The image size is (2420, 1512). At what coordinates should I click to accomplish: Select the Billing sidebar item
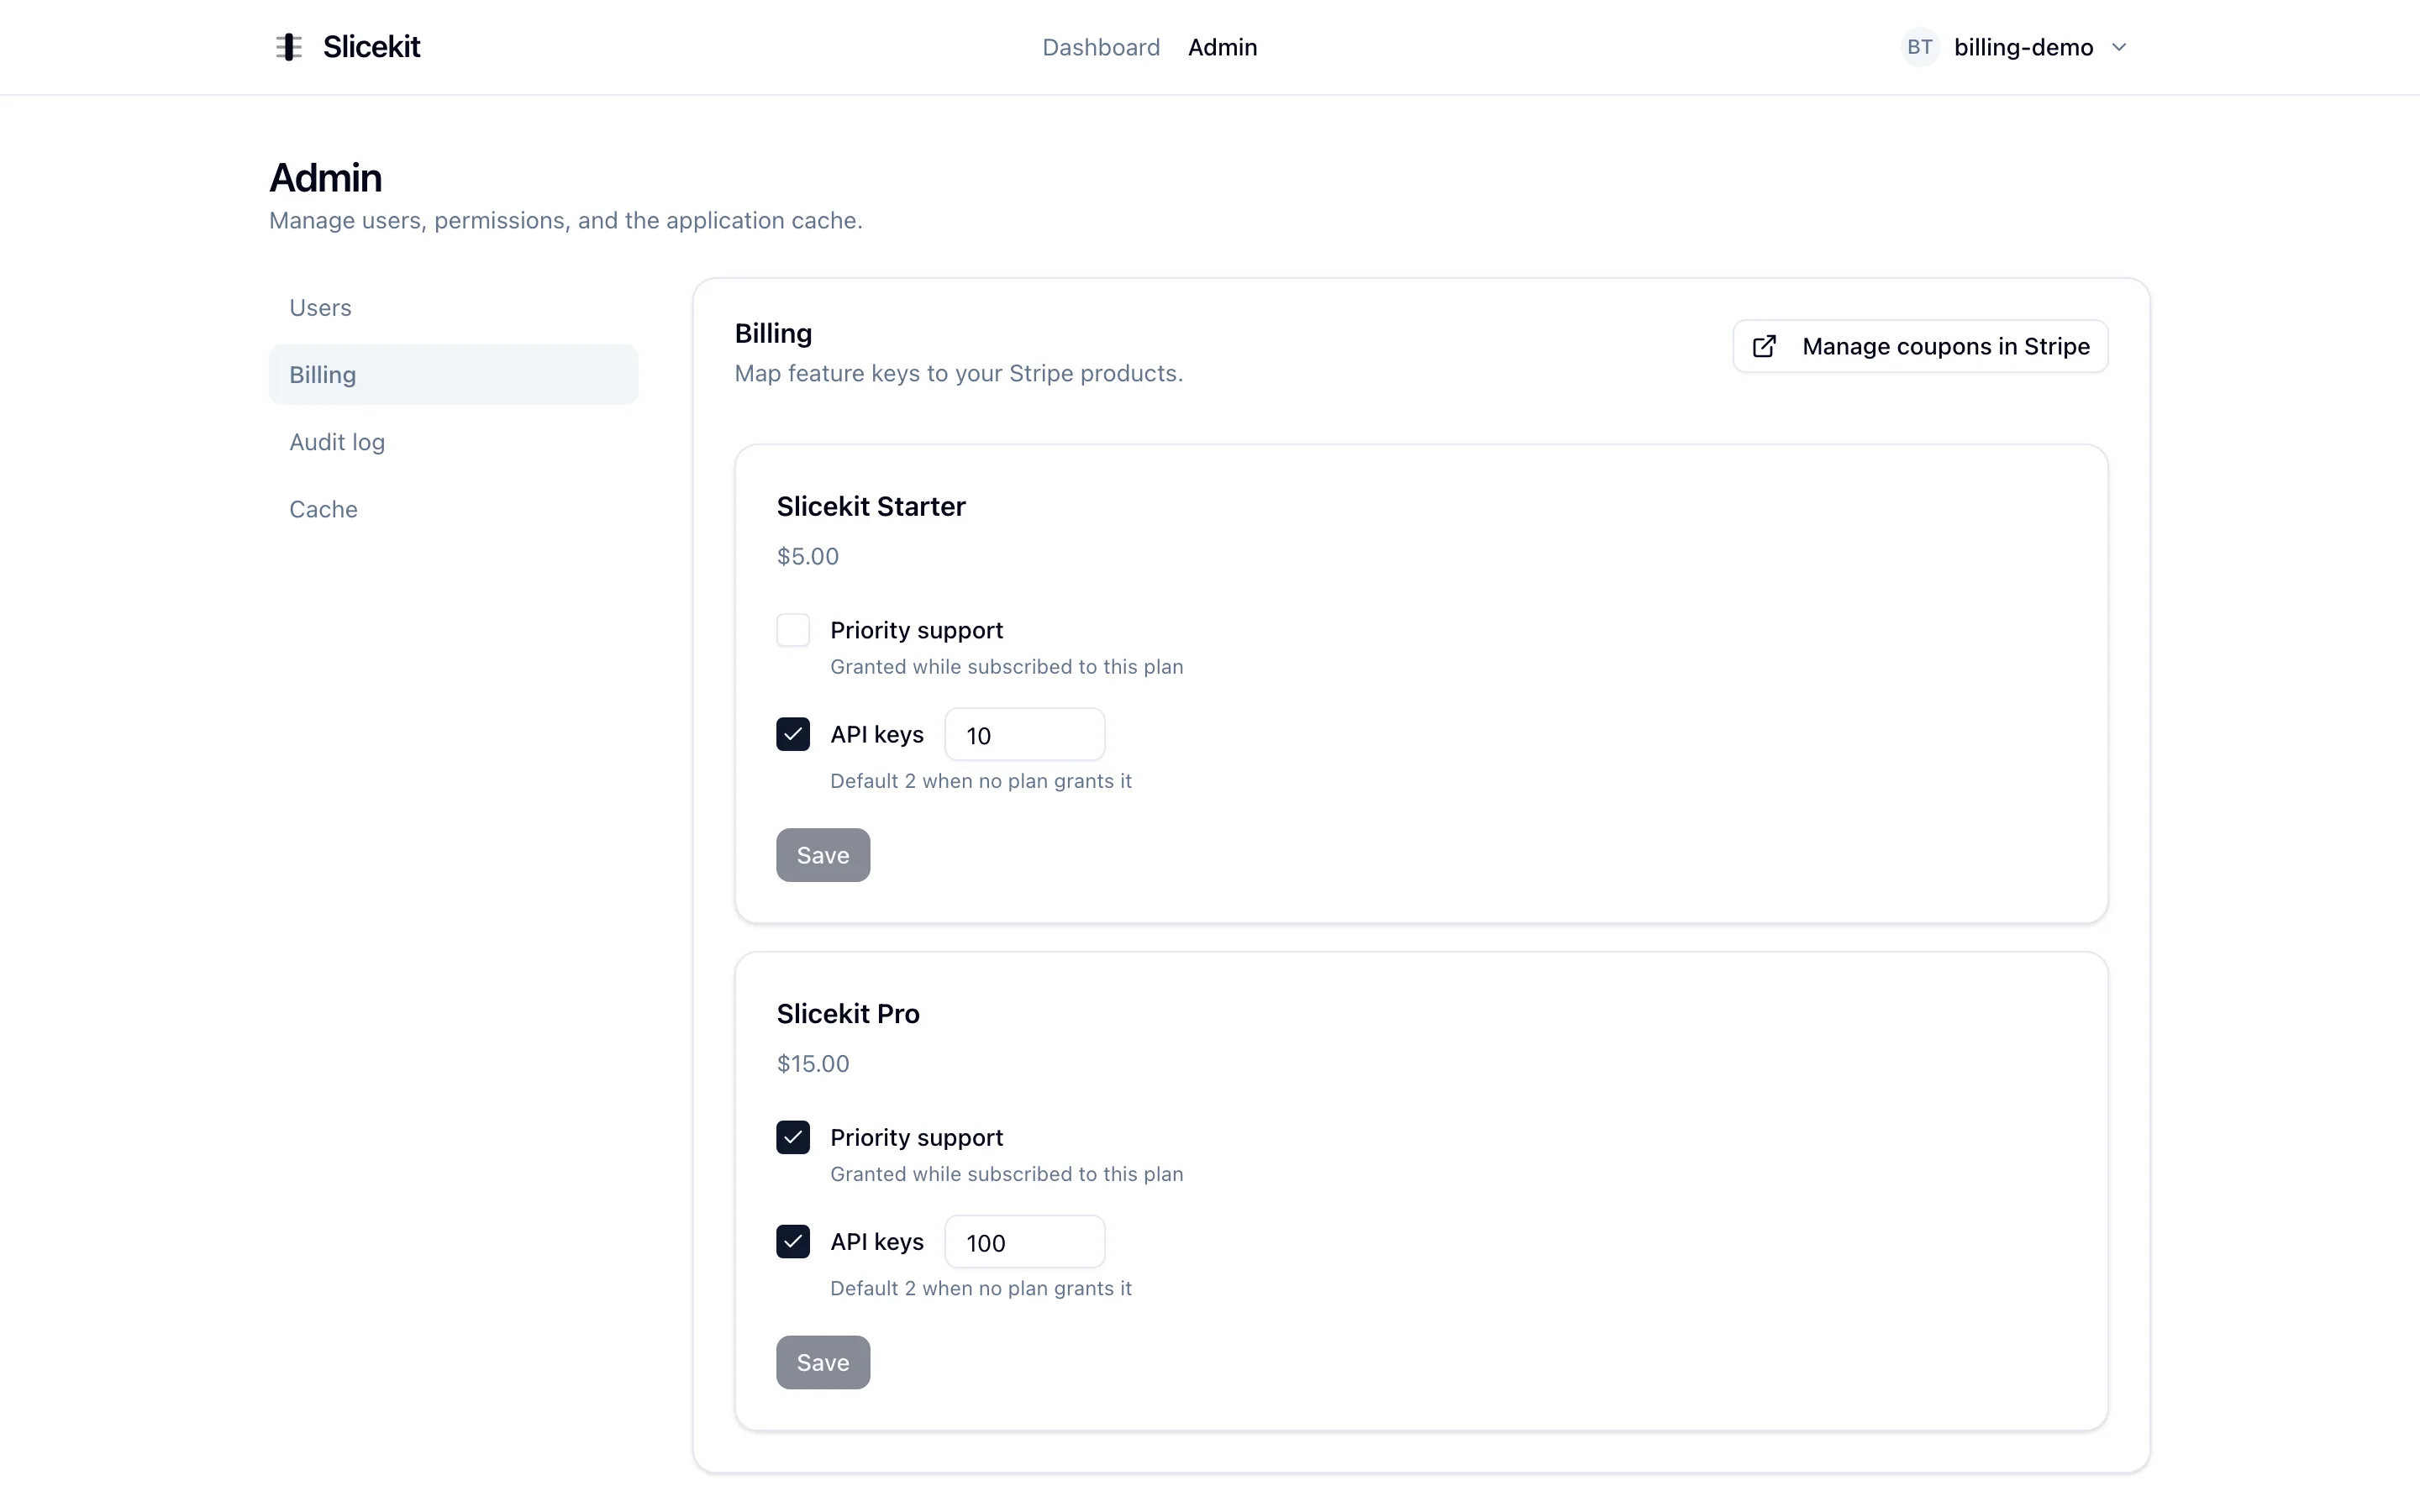[453, 374]
